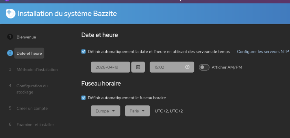Open the Créer un compte step
290x138 pixels.
(32, 108)
